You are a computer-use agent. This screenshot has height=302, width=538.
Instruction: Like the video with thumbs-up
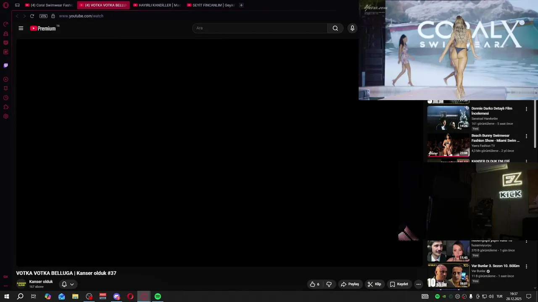click(x=314, y=284)
